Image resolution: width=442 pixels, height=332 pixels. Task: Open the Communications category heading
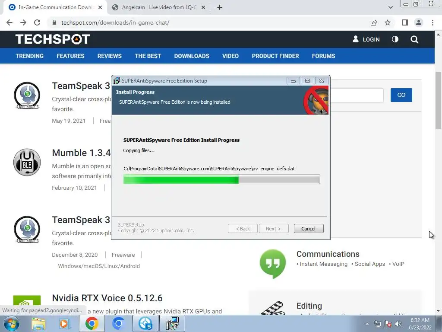click(x=328, y=254)
